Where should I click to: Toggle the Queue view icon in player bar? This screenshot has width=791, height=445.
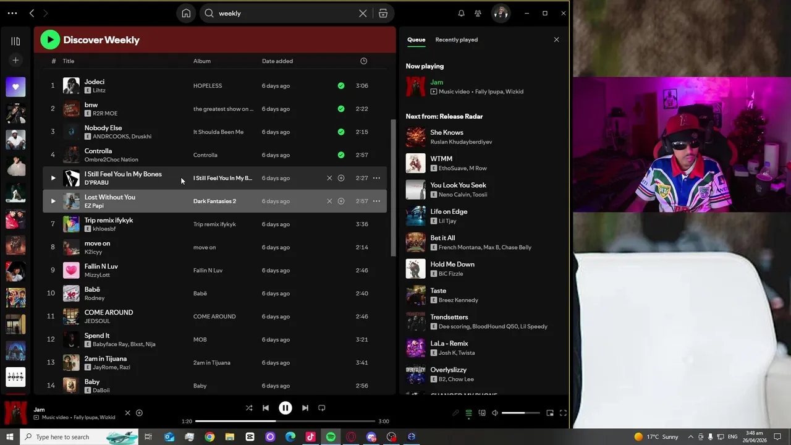[468, 413]
